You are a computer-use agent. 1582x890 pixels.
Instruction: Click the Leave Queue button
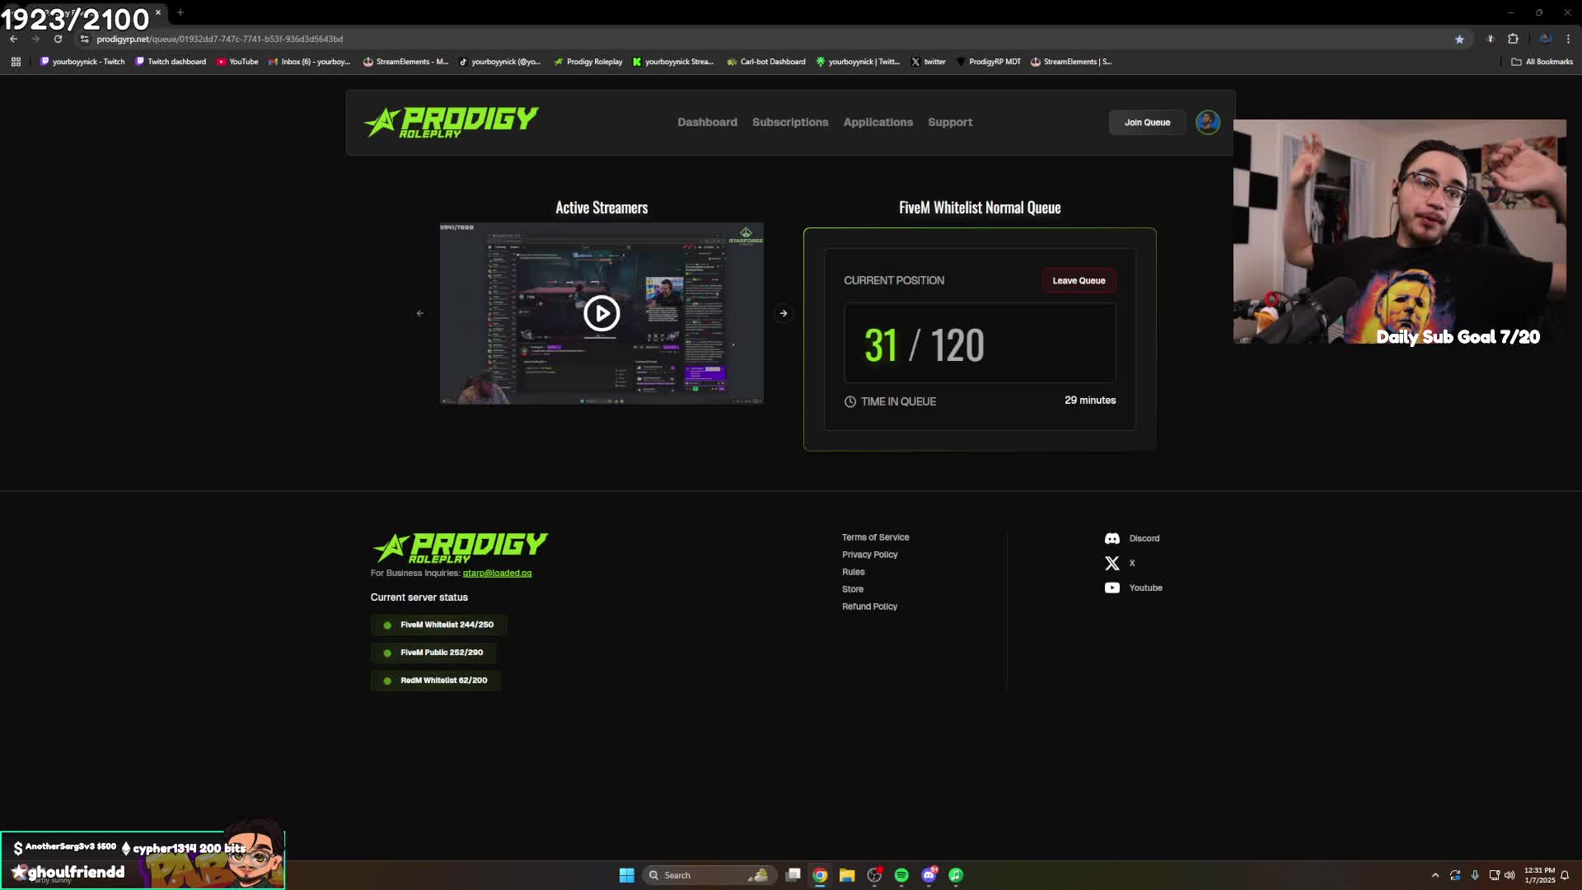coord(1079,280)
